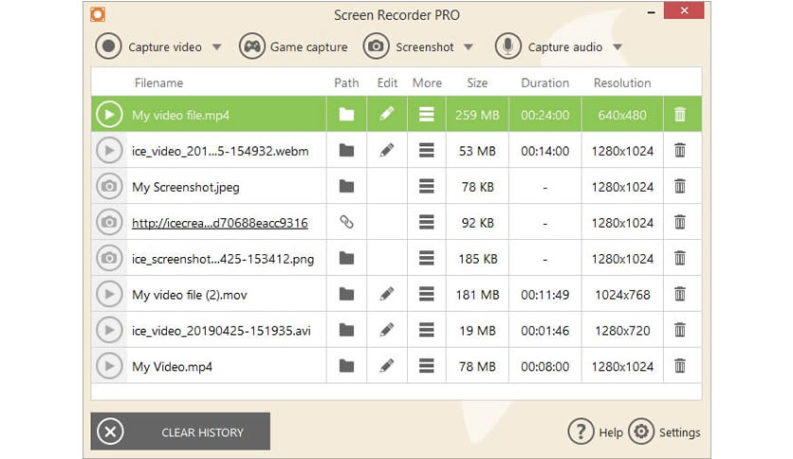Delete the 92 KB URL screenshot
Screen dimensions: 793x459
pyautogui.click(x=680, y=222)
